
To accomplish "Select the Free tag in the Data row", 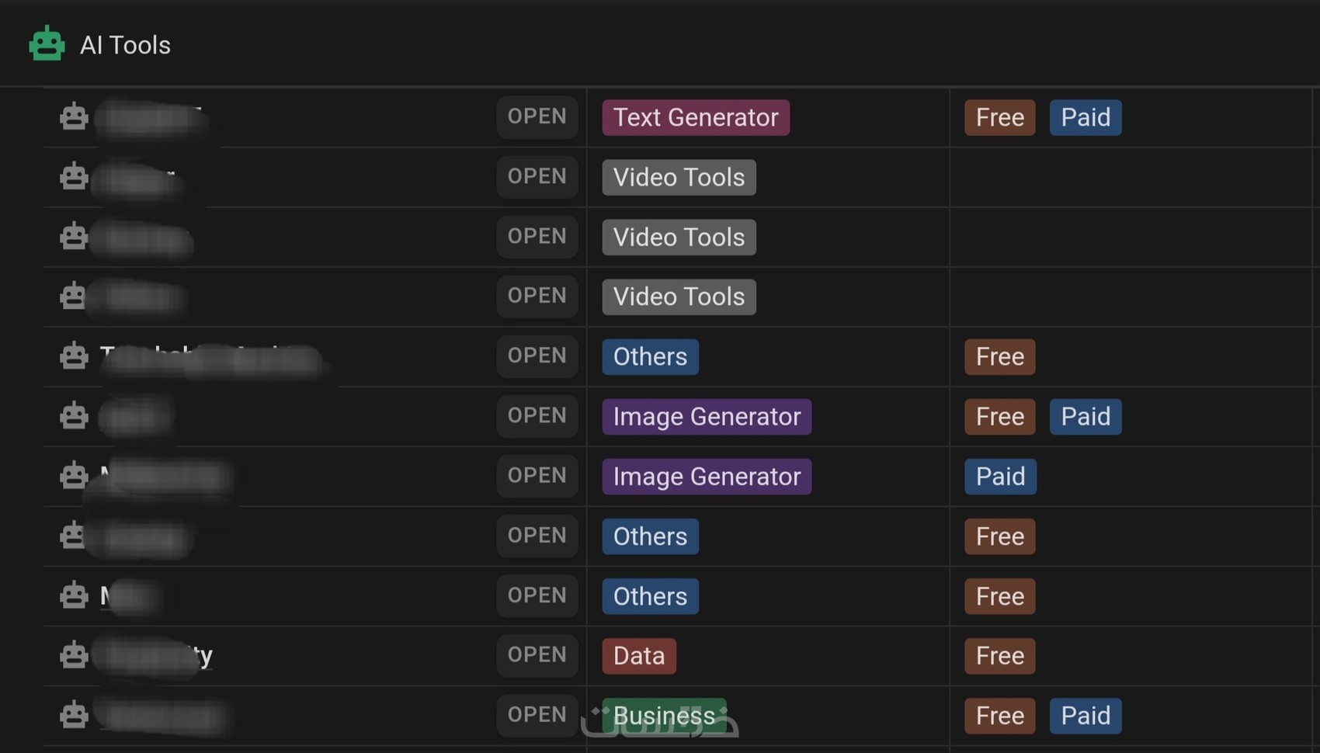I will pos(999,656).
